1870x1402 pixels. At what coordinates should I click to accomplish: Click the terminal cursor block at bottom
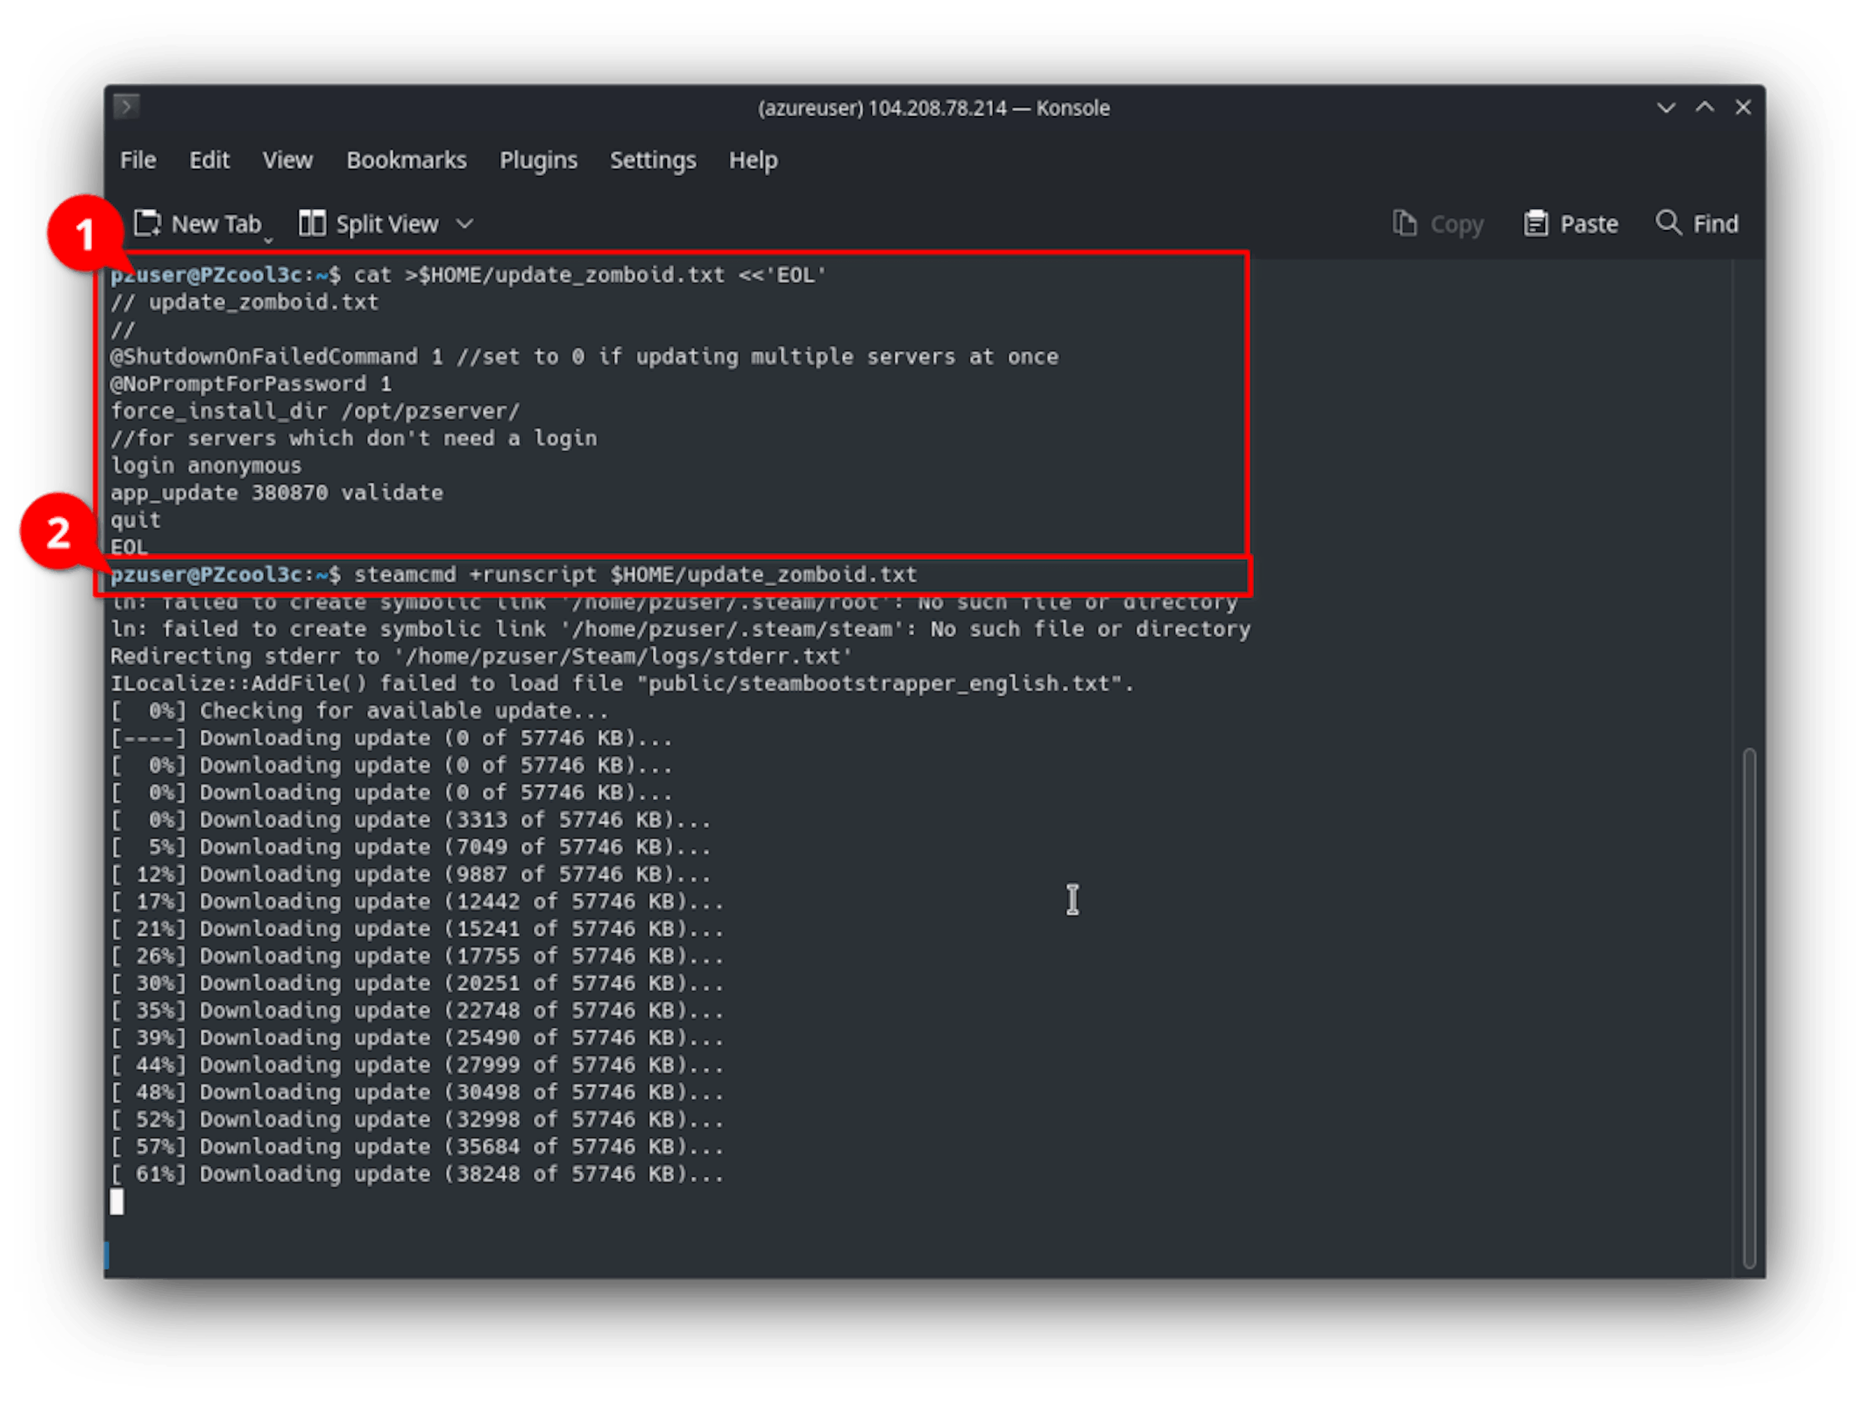coord(117,1202)
